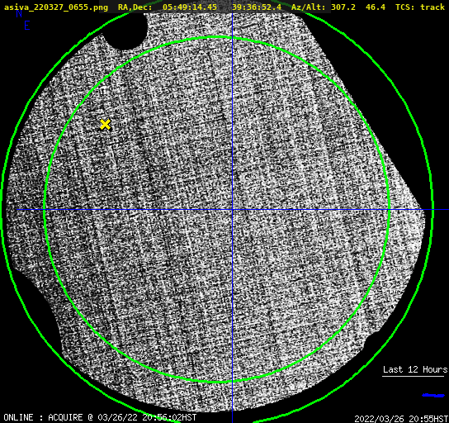Click the Az/Alt label in header
This screenshot has width=449, height=423.
pyautogui.click(x=309, y=7)
